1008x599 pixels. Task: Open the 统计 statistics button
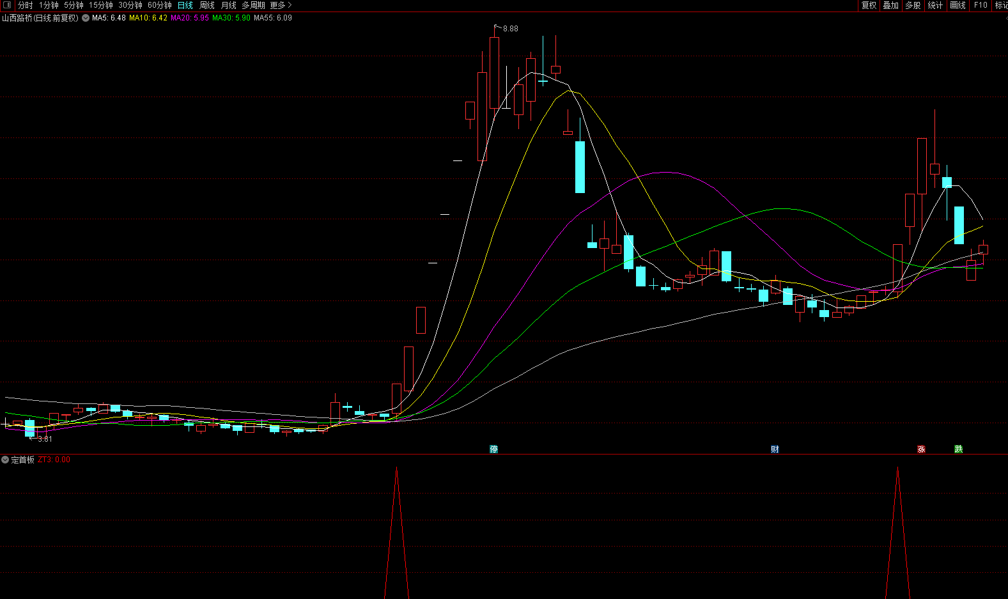click(936, 5)
